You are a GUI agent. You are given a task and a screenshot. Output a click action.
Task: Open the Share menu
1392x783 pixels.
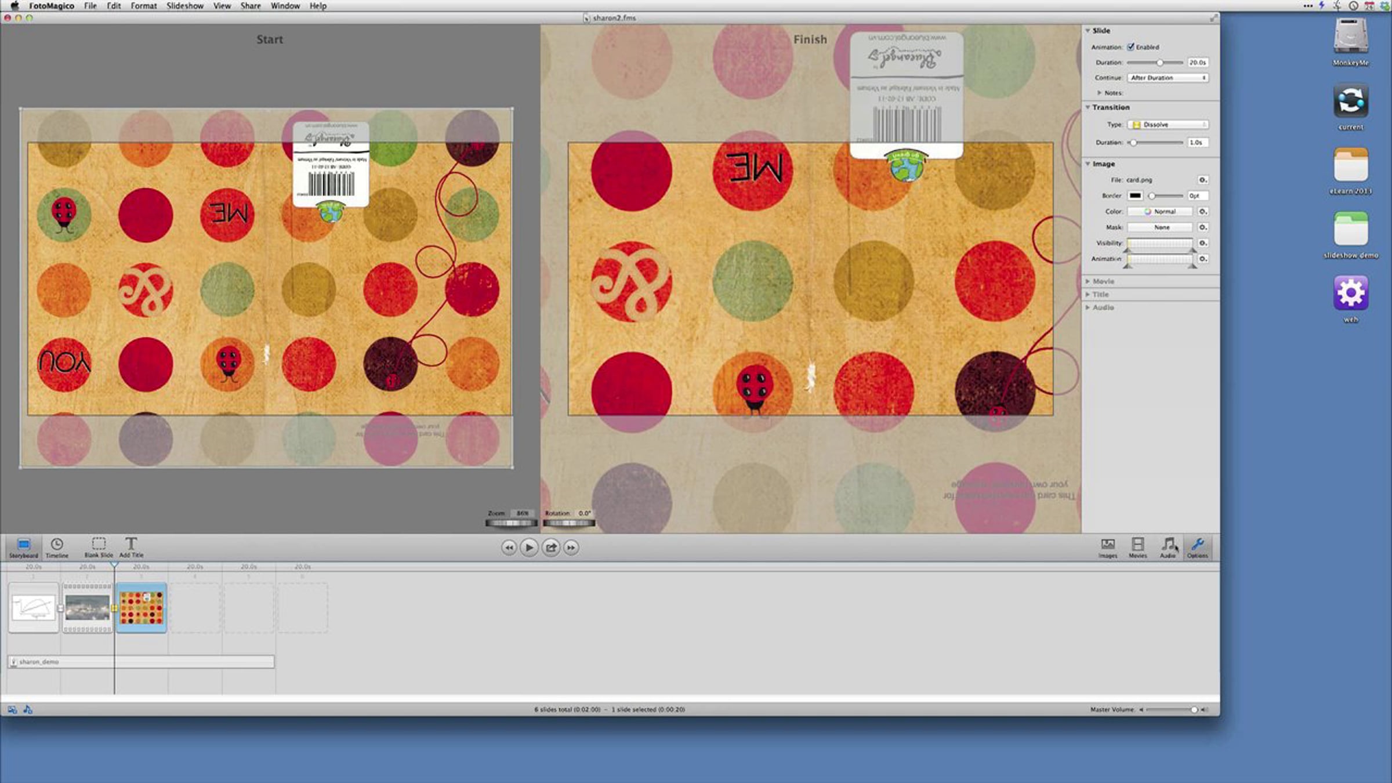coord(251,6)
